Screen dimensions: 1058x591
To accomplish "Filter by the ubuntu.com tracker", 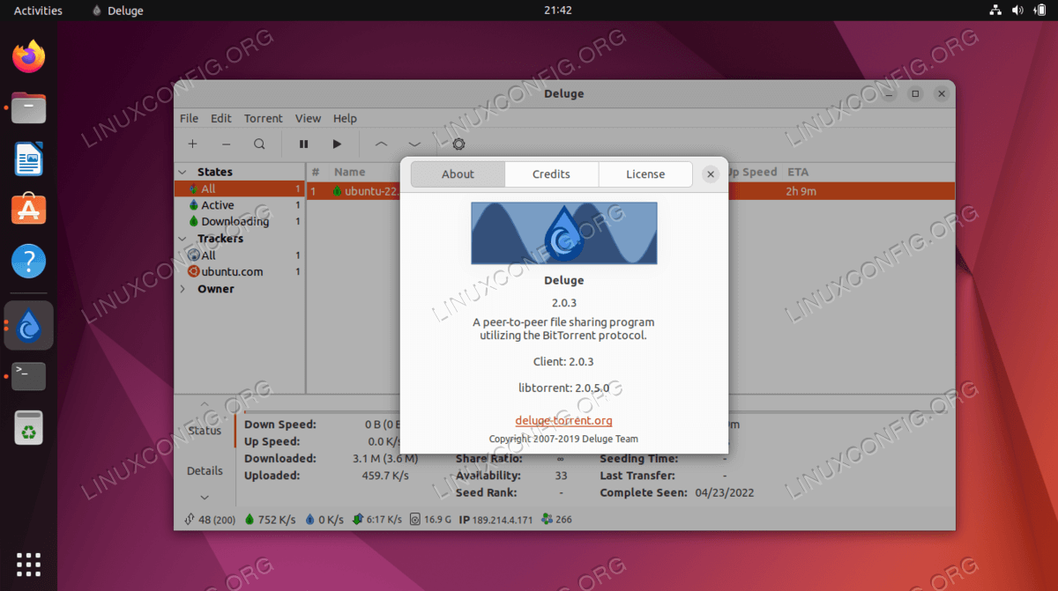I will [x=239, y=272].
